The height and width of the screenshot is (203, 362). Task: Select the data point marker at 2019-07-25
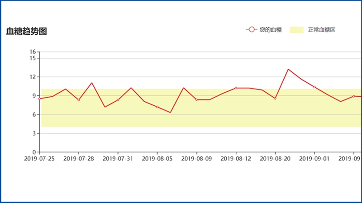(40, 99)
